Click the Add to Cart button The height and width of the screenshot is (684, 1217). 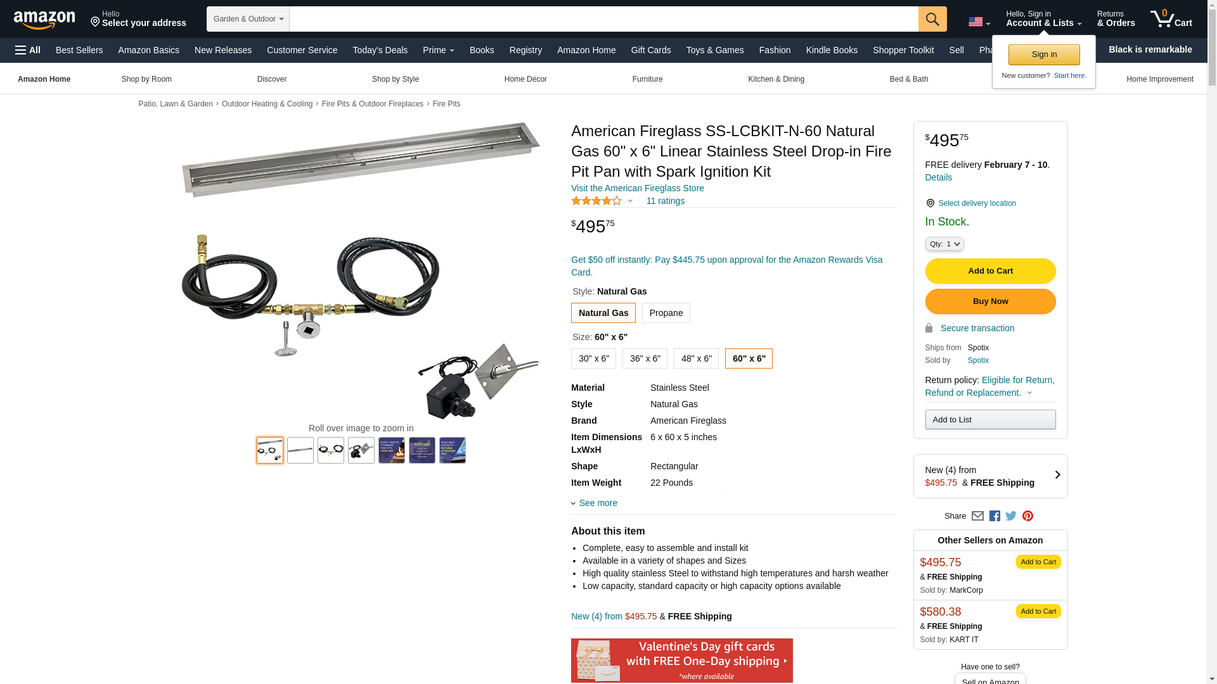pos(990,271)
